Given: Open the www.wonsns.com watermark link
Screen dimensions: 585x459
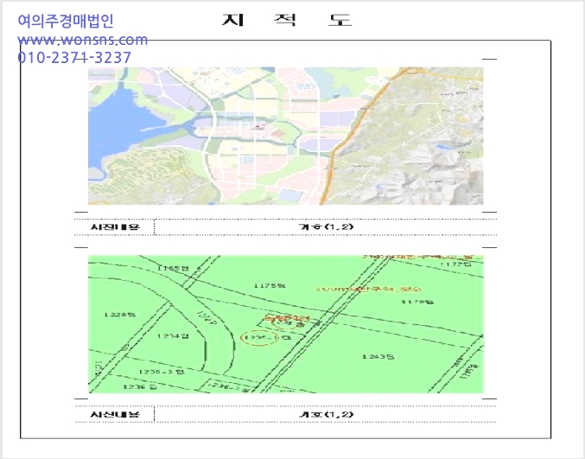Looking at the screenshot, I should [82, 40].
